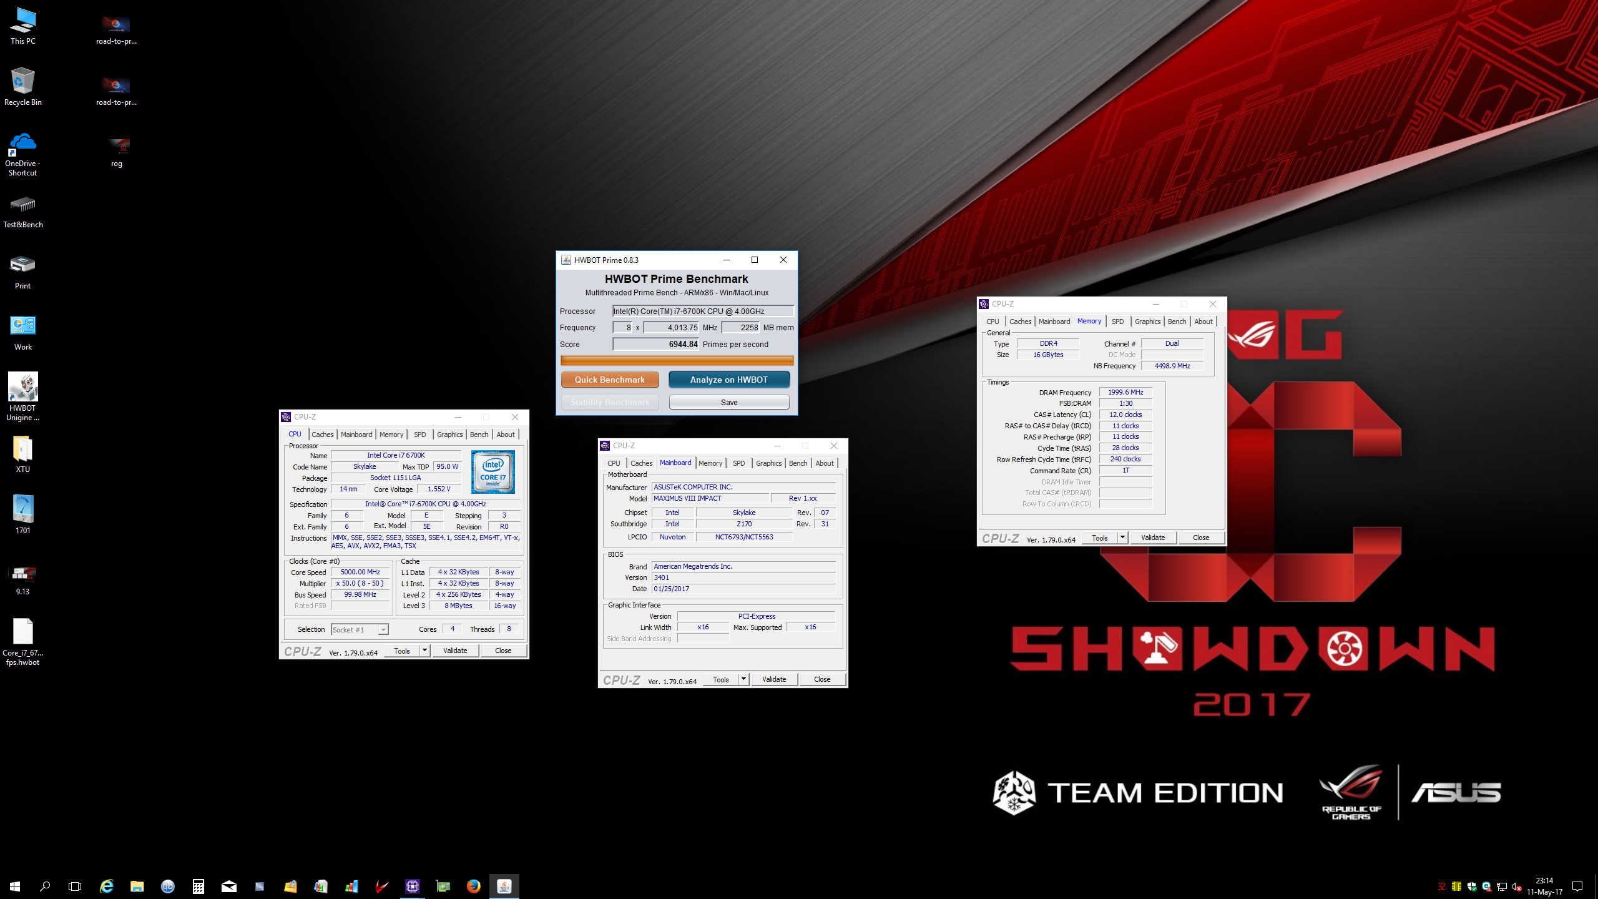Viewport: 1598px width, 899px height.
Task: Select the 1701 desktop icon
Action: pos(23,515)
